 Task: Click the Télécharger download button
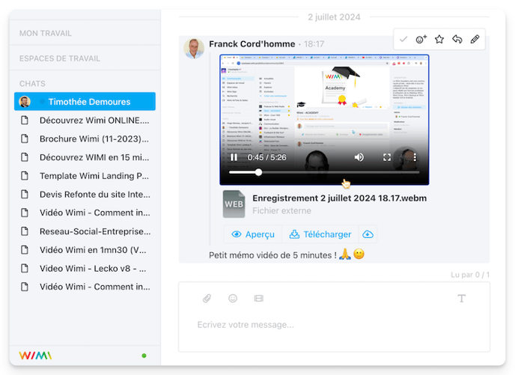click(320, 234)
